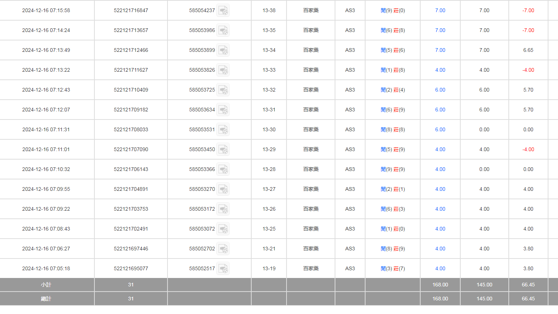Click replay icon next to 585053172
This screenshot has width=558, height=314.
coord(223,209)
